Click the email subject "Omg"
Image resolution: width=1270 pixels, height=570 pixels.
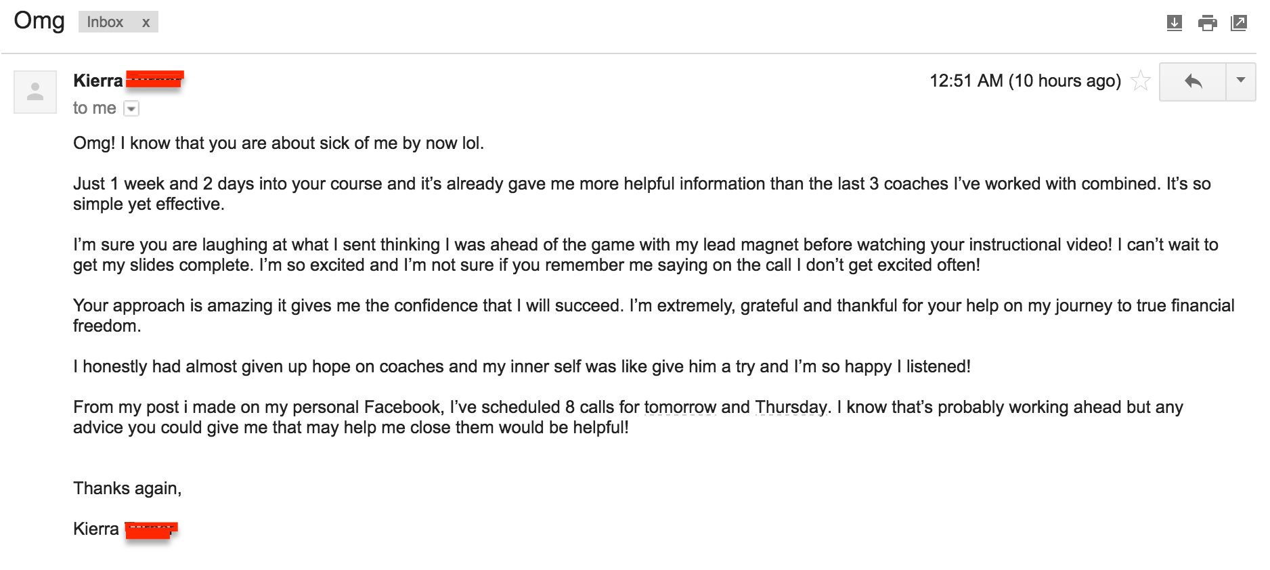click(x=39, y=21)
